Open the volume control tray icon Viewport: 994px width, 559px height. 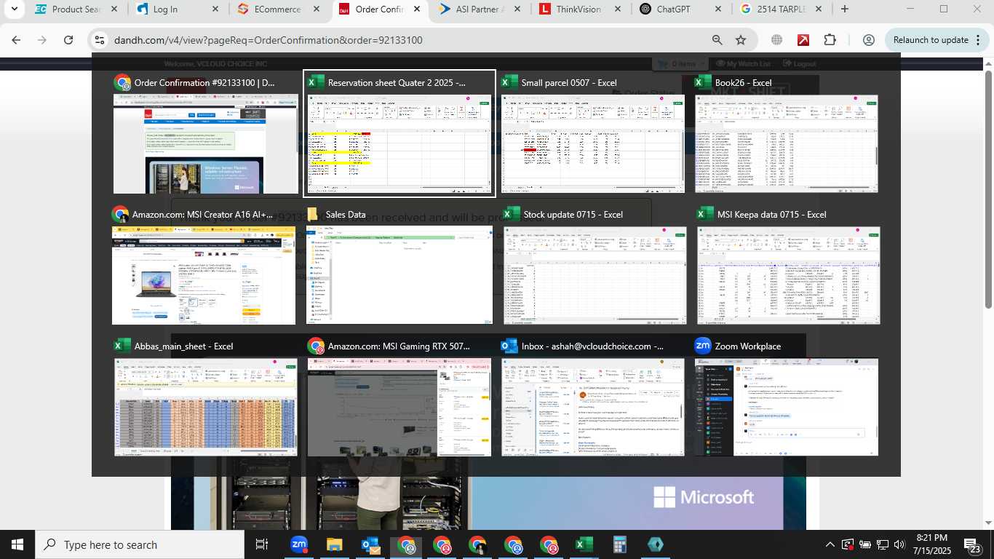coord(899,544)
